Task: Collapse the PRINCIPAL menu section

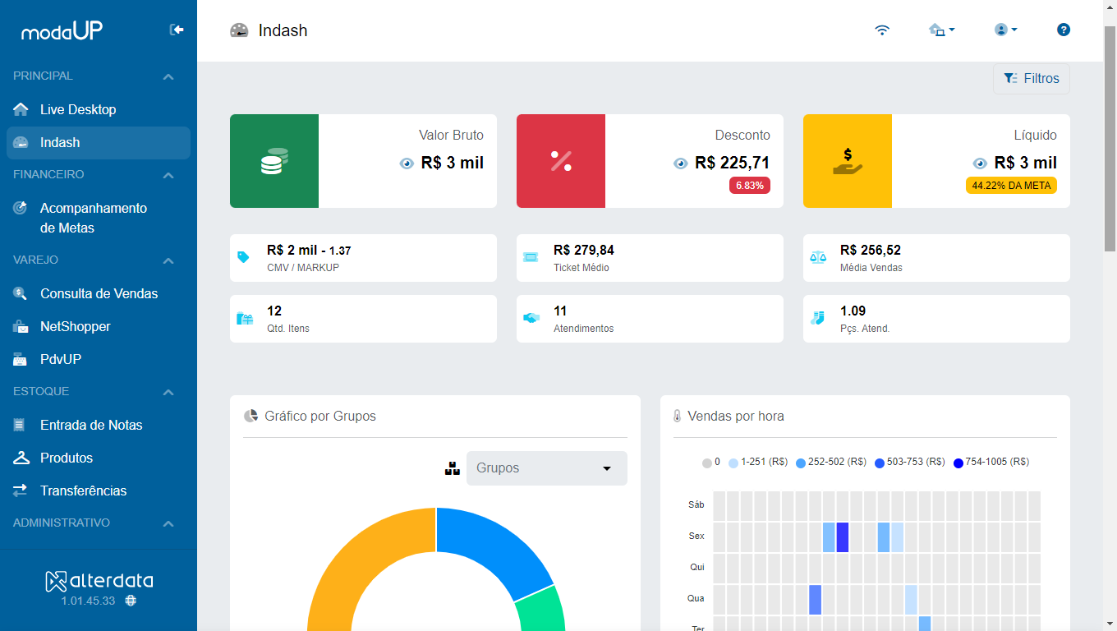Action: pos(168,76)
